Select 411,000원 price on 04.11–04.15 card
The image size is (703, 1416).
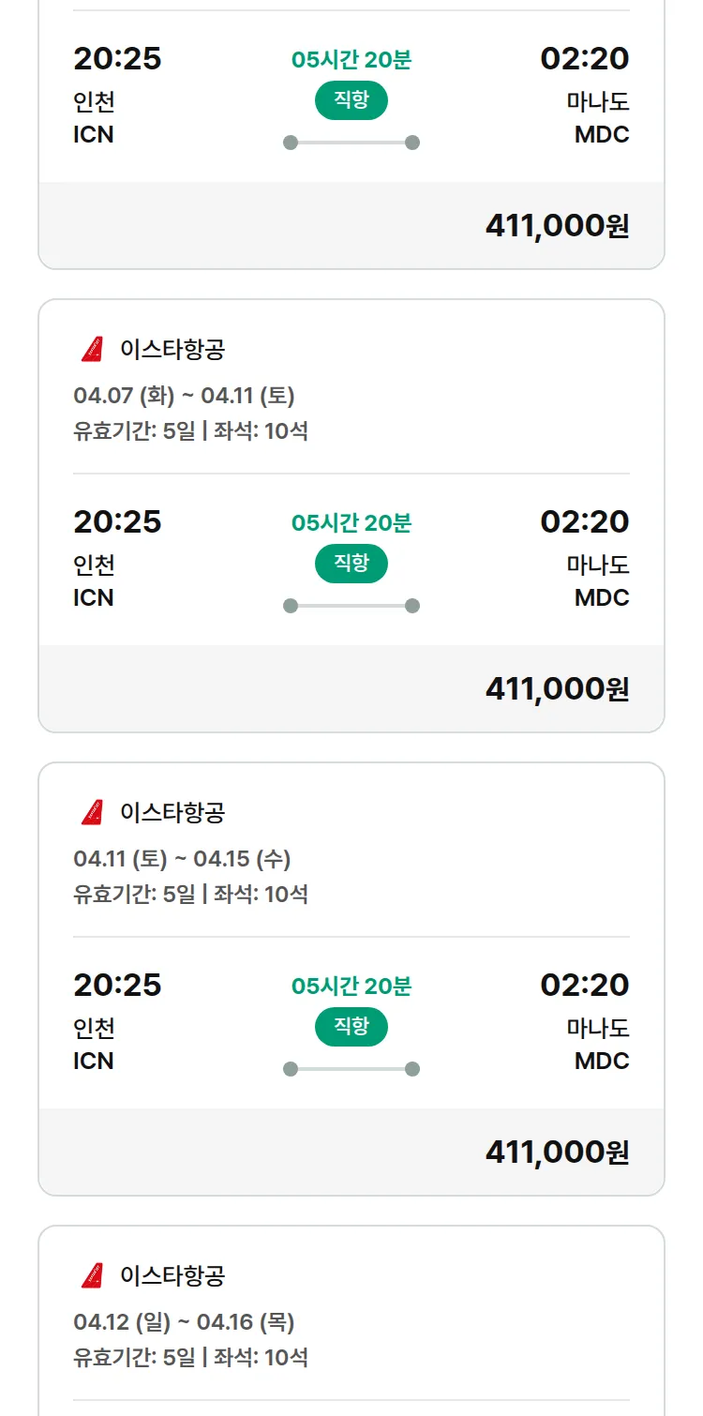pos(557,1152)
